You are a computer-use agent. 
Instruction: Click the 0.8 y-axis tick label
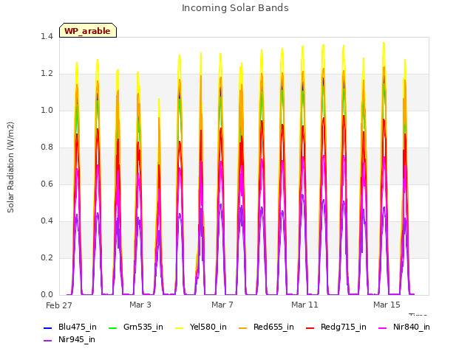pos(47,147)
